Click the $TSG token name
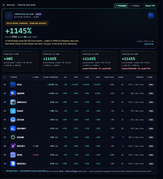The height and width of the screenshot is (179, 163). [19, 84]
